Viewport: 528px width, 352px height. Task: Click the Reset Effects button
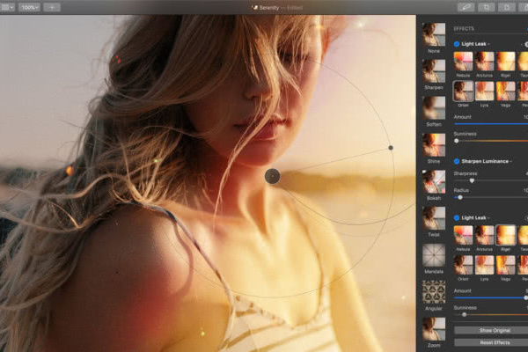click(491, 342)
